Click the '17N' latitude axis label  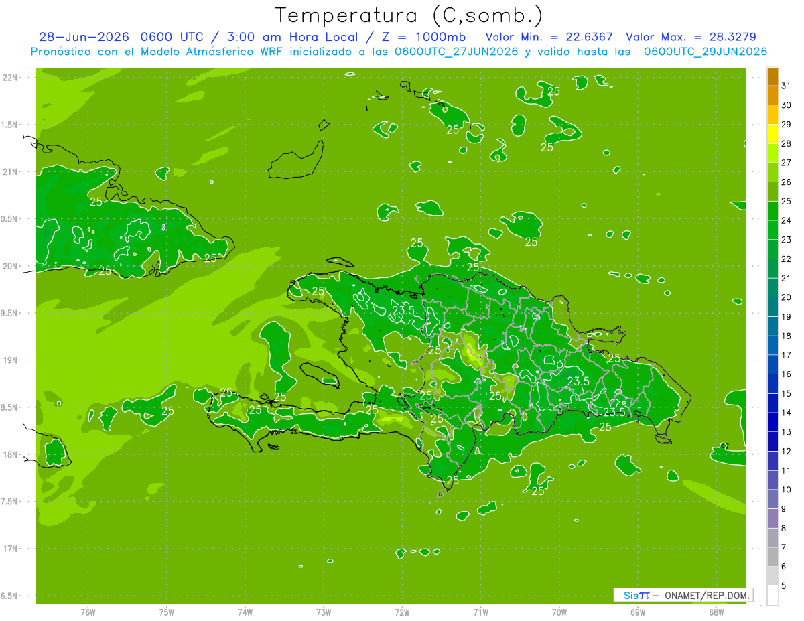[11, 549]
